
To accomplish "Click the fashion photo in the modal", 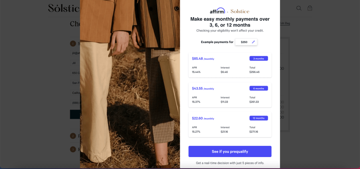I will (130, 84).
